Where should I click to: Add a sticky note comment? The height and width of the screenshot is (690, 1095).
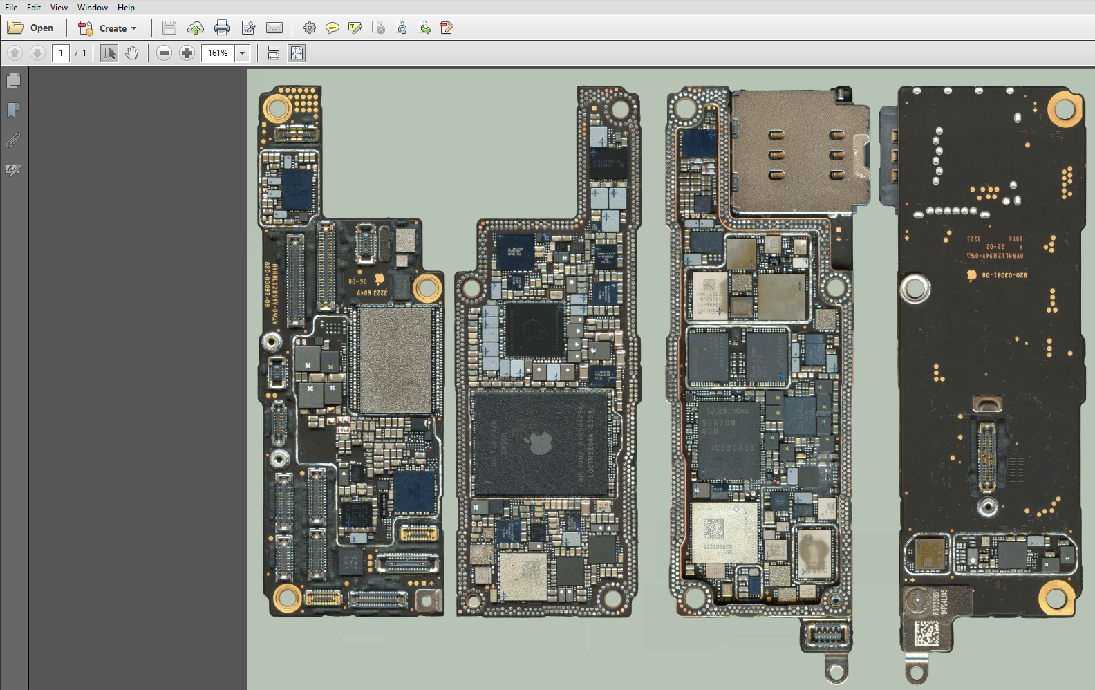click(333, 28)
